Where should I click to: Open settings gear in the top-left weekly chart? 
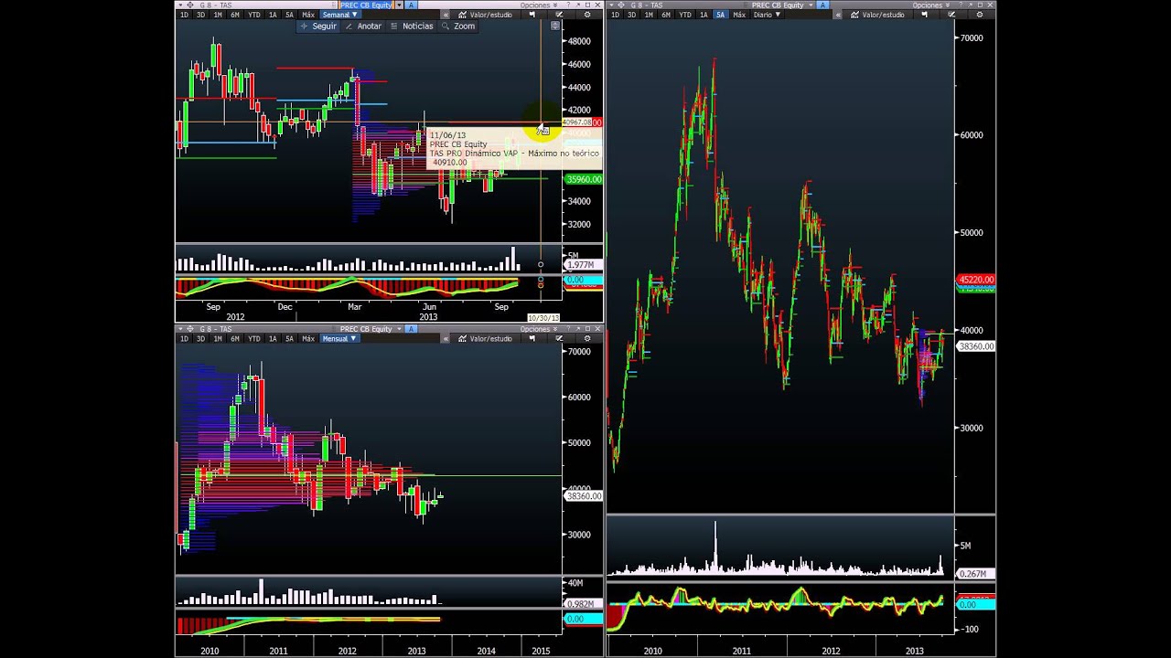click(x=587, y=15)
